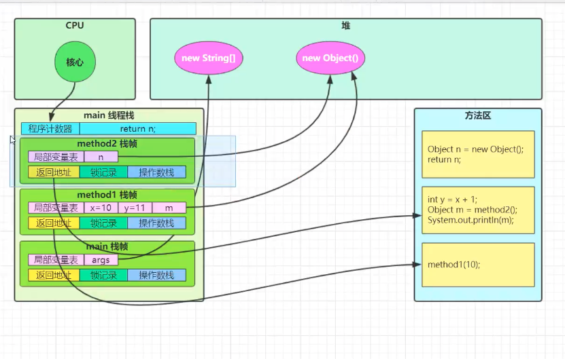Select the x=10 variable cell
Image resolution: width=565 pixels, height=359 pixels.
101,208
